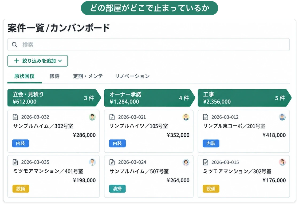
Task: Open case titled サンプルハイム/507号室
Action: 139,171
